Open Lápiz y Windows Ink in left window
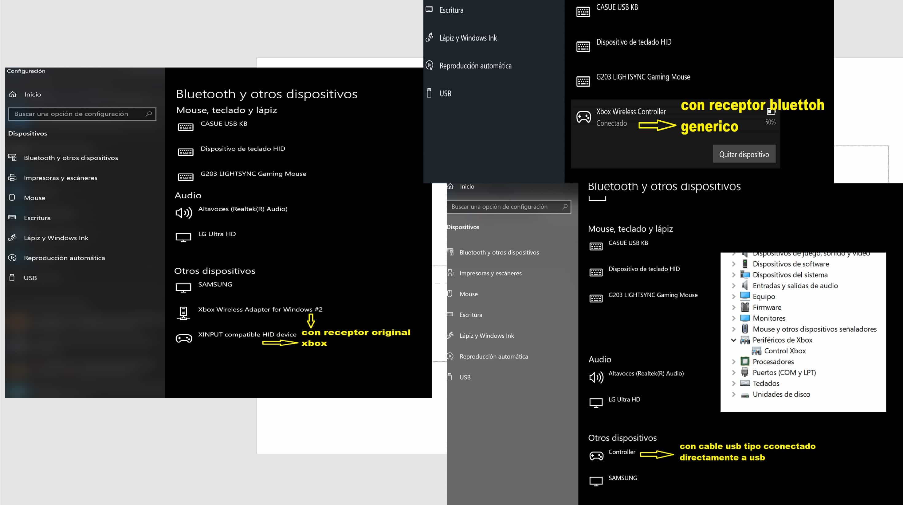 click(x=56, y=238)
